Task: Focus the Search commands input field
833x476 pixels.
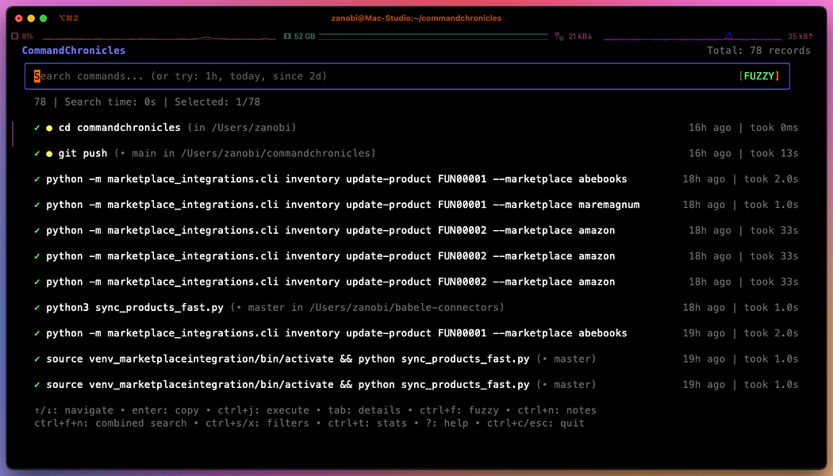Action: coord(407,76)
